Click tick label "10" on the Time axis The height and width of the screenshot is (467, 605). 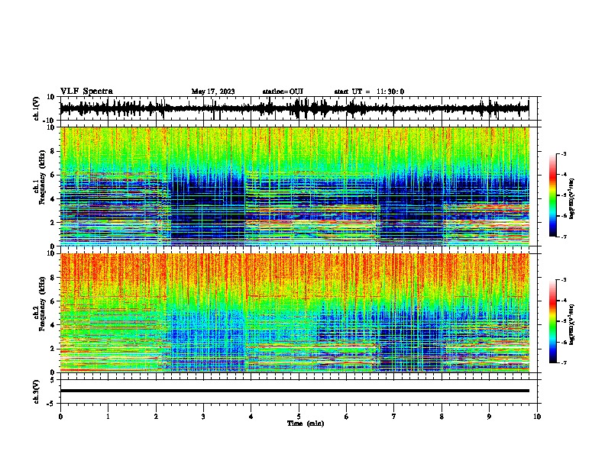[537, 417]
